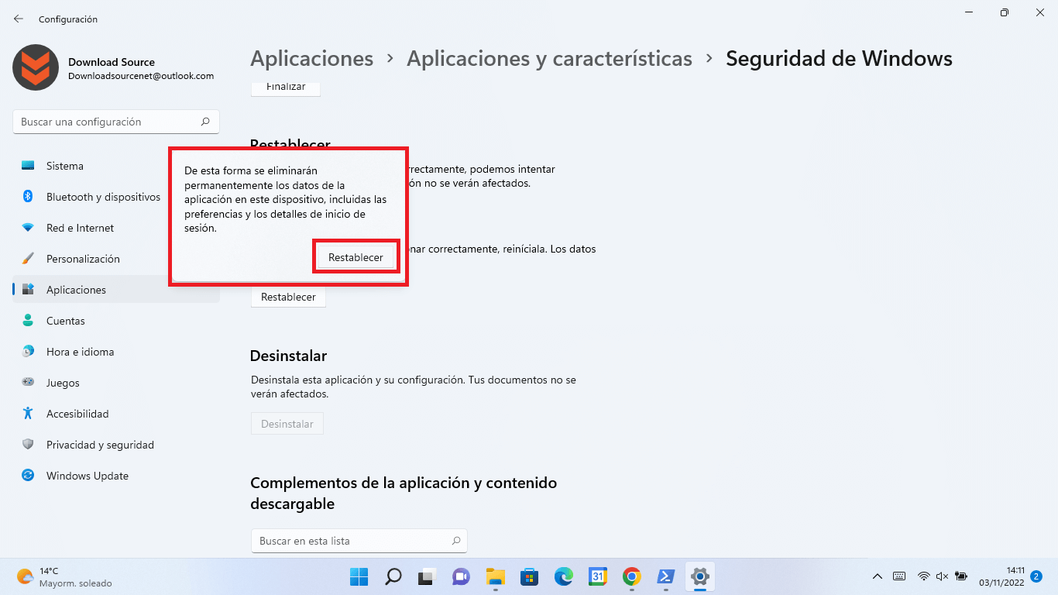Open the Wi-Fi tray icon
Viewport: 1058px width, 595px height.
pos(923,576)
